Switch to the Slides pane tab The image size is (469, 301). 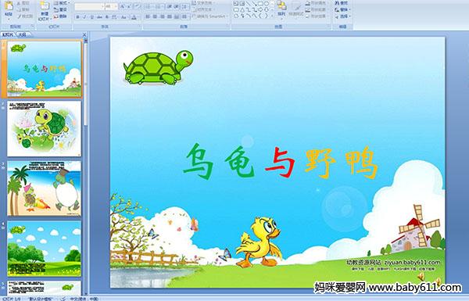tap(8, 34)
